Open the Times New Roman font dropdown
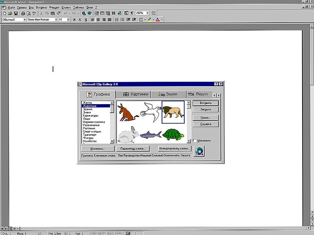 coord(56,20)
